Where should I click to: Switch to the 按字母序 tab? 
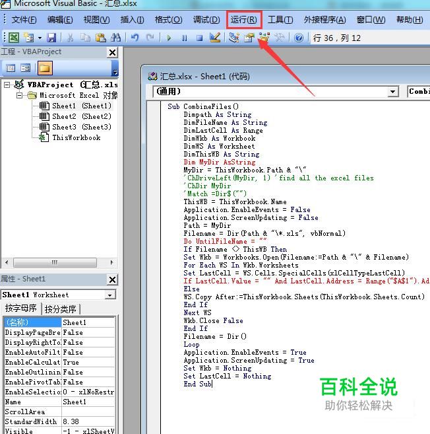(x=20, y=308)
